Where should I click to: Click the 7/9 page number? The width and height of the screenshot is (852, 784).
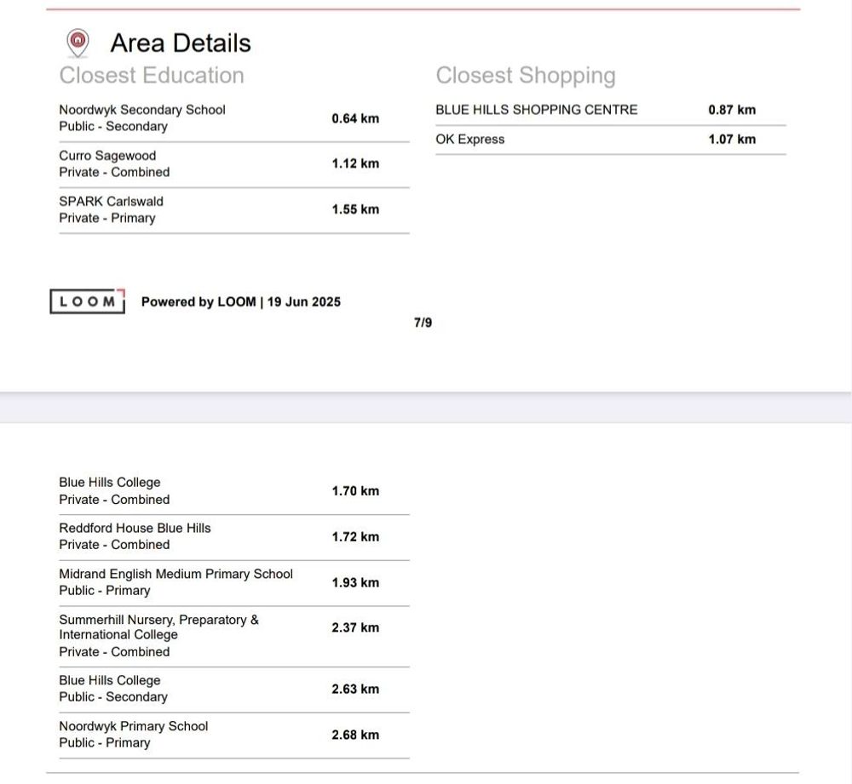[x=423, y=323]
